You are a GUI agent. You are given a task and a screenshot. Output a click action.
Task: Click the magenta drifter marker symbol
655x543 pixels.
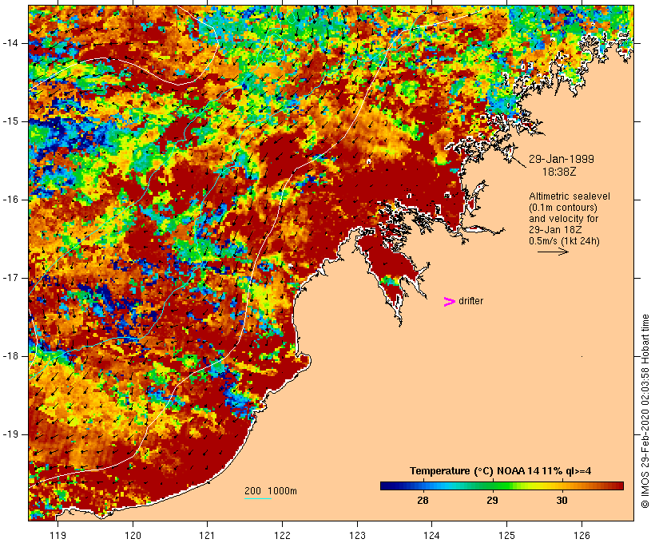click(450, 302)
